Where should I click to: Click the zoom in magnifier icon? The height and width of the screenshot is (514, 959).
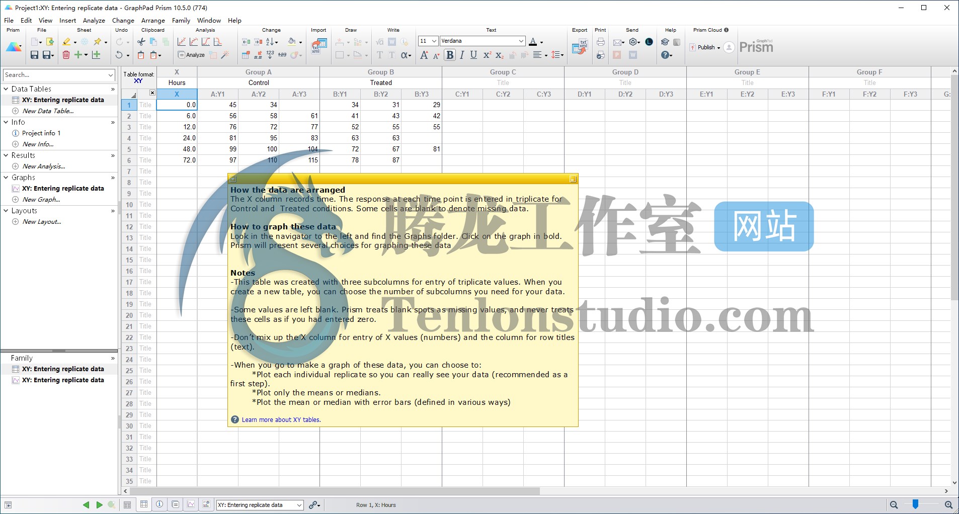click(x=949, y=505)
